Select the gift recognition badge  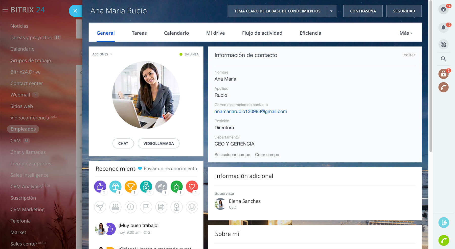[x=115, y=187]
